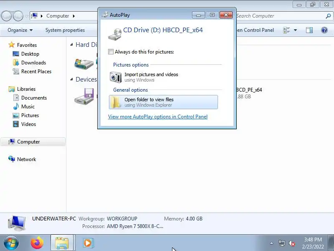Screen dimensions: 334x251
Task: Open Downloads folder in Favorites
Action: point(33,62)
